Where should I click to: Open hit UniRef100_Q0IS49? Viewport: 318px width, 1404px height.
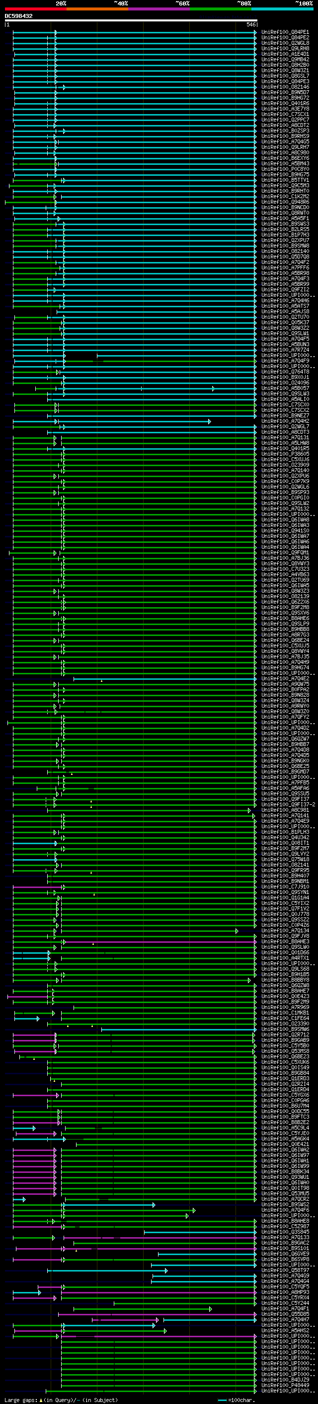(x=285, y=1067)
